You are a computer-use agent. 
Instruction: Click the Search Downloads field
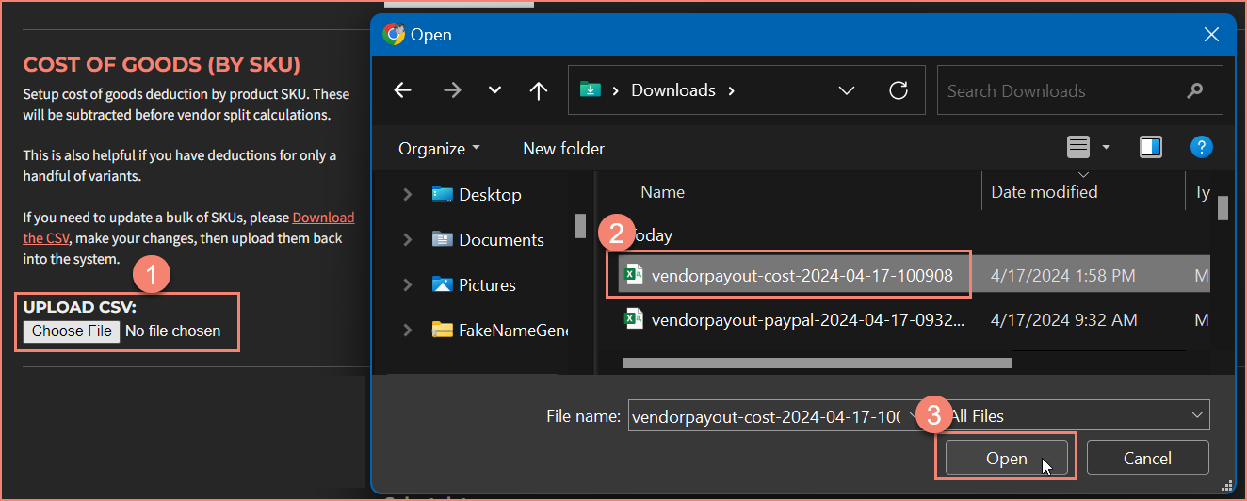pyautogui.click(x=1080, y=90)
